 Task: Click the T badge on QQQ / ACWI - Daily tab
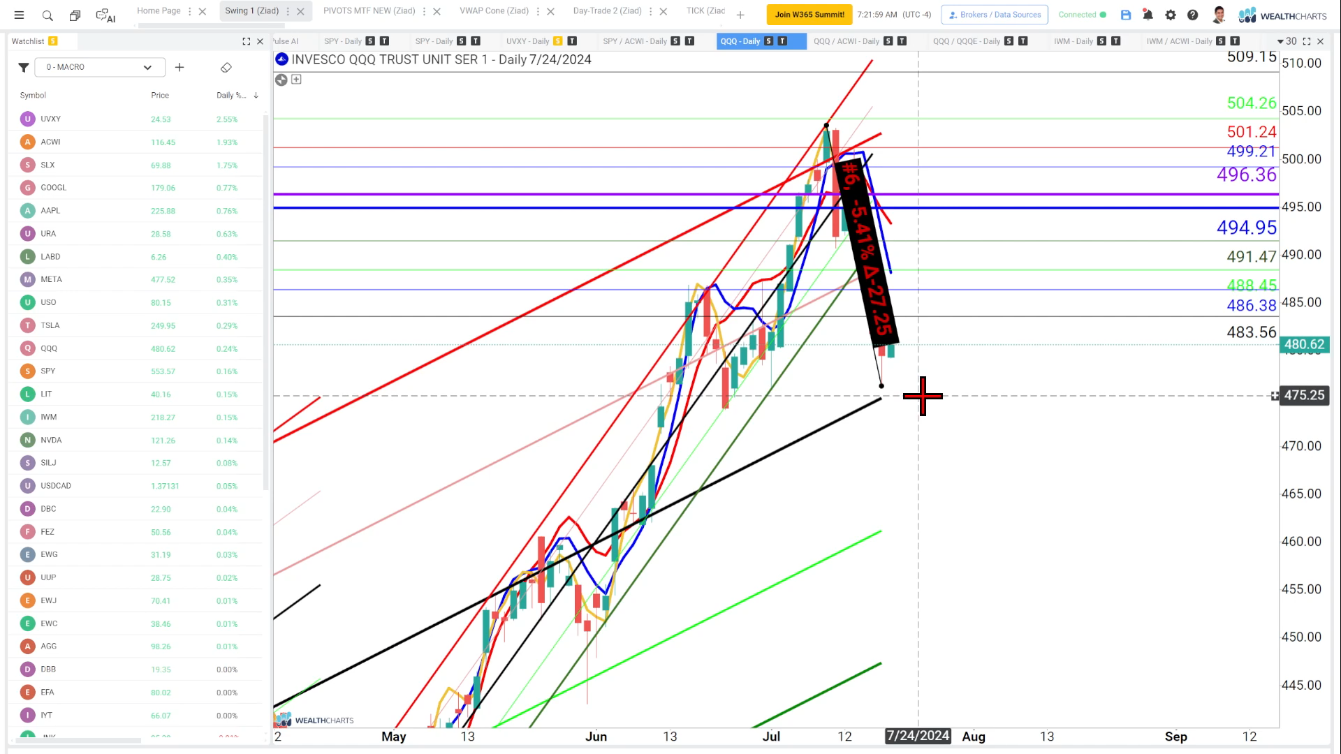coord(902,41)
